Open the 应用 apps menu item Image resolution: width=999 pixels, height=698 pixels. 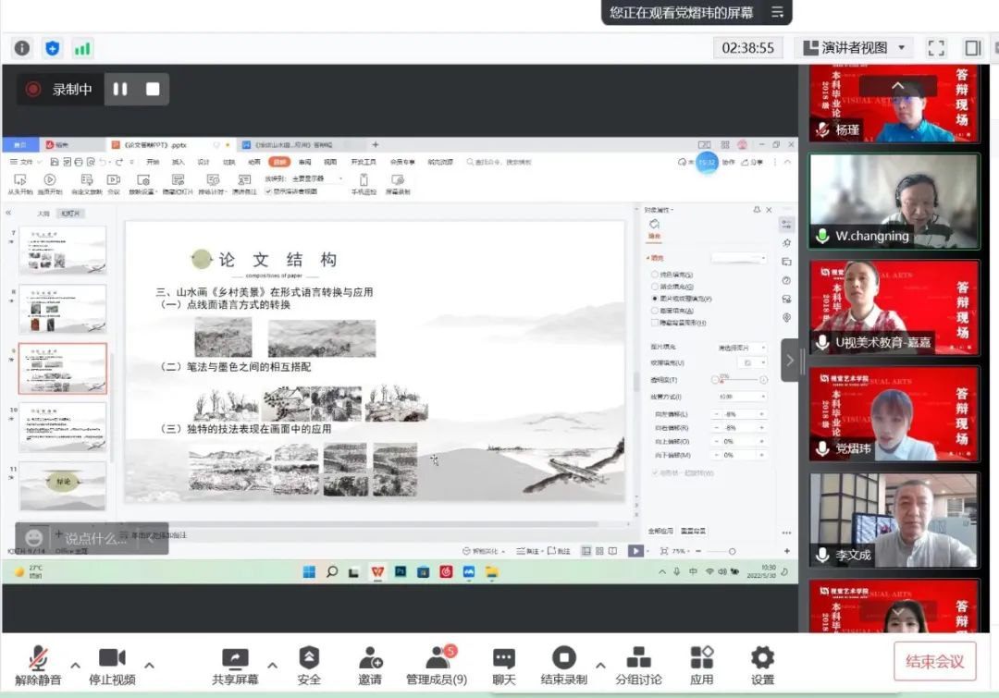coord(701,658)
